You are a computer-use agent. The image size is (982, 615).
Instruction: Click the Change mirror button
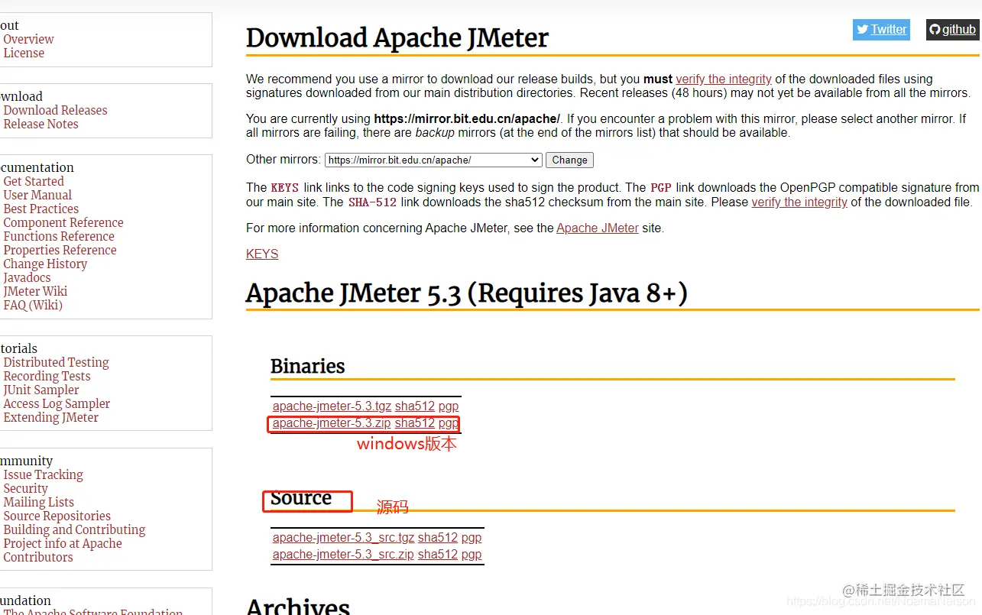(569, 160)
